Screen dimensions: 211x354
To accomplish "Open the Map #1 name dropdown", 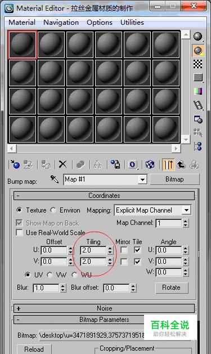I will click(142, 180).
